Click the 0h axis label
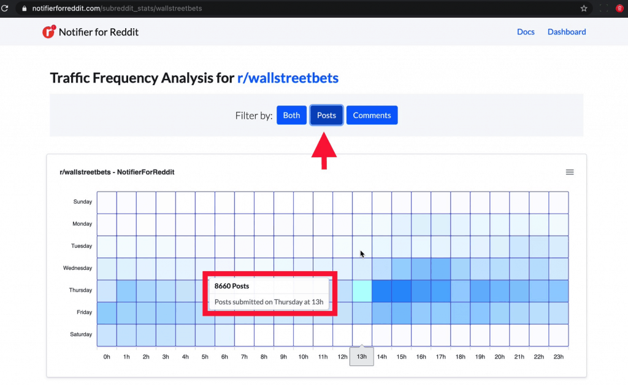The width and height of the screenshot is (628, 385). [x=107, y=357]
